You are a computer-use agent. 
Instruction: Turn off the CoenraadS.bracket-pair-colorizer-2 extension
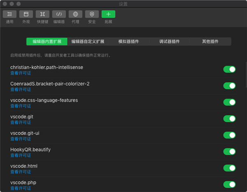tap(229, 86)
